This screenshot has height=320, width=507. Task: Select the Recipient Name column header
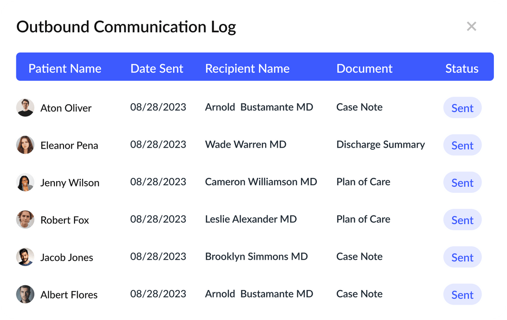pyautogui.click(x=247, y=68)
